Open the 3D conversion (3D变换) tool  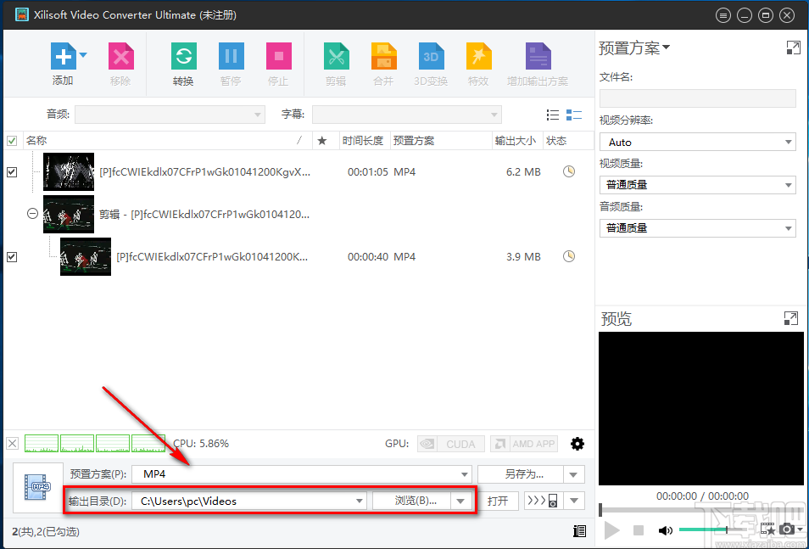[x=431, y=56]
